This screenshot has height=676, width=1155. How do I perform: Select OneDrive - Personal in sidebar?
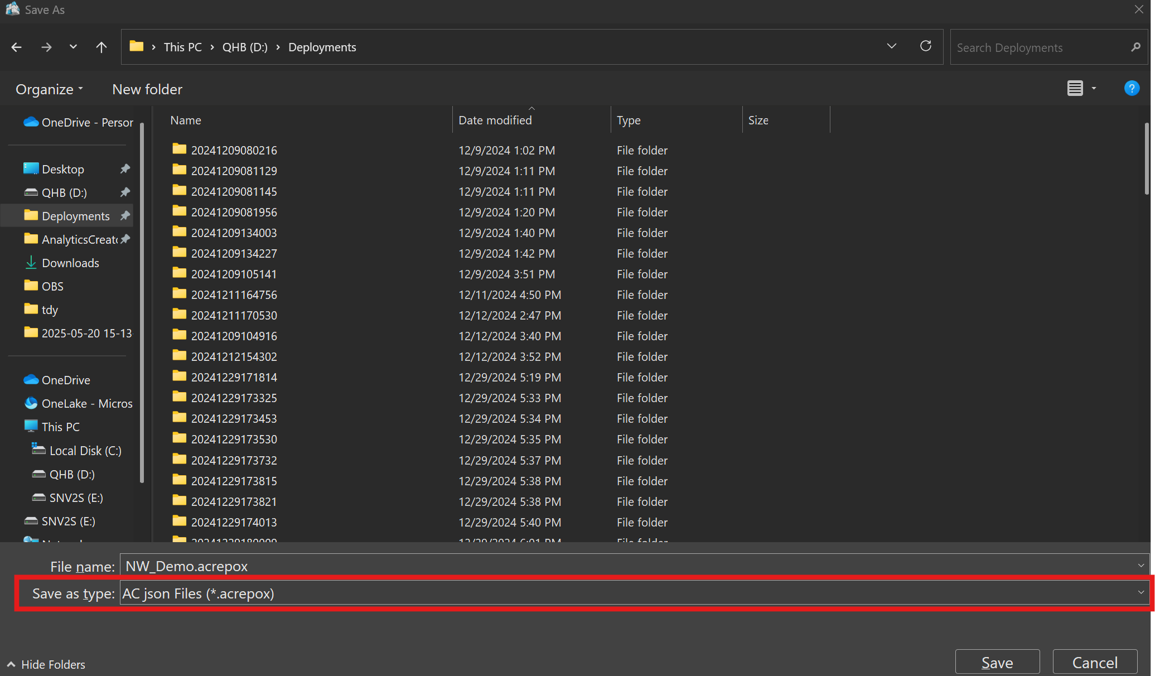(x=78, y=122)
